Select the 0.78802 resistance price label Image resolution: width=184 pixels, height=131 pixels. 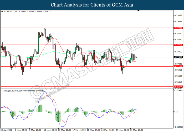pos(178,28)
